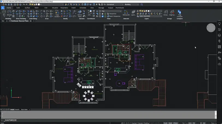Select the Extrude tool
Viewport: 222px width, 124px height.
pyautogui.click(x=9, y=13)
